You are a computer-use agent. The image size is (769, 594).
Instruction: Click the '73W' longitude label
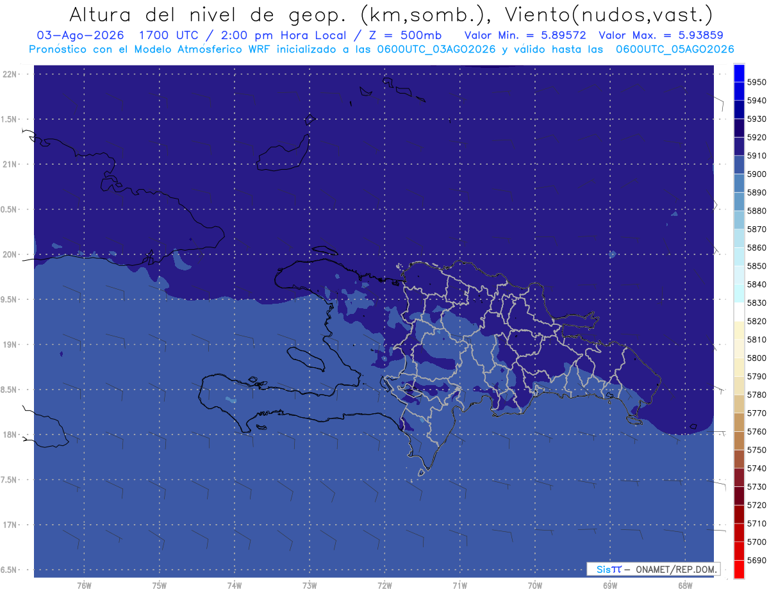310,586
